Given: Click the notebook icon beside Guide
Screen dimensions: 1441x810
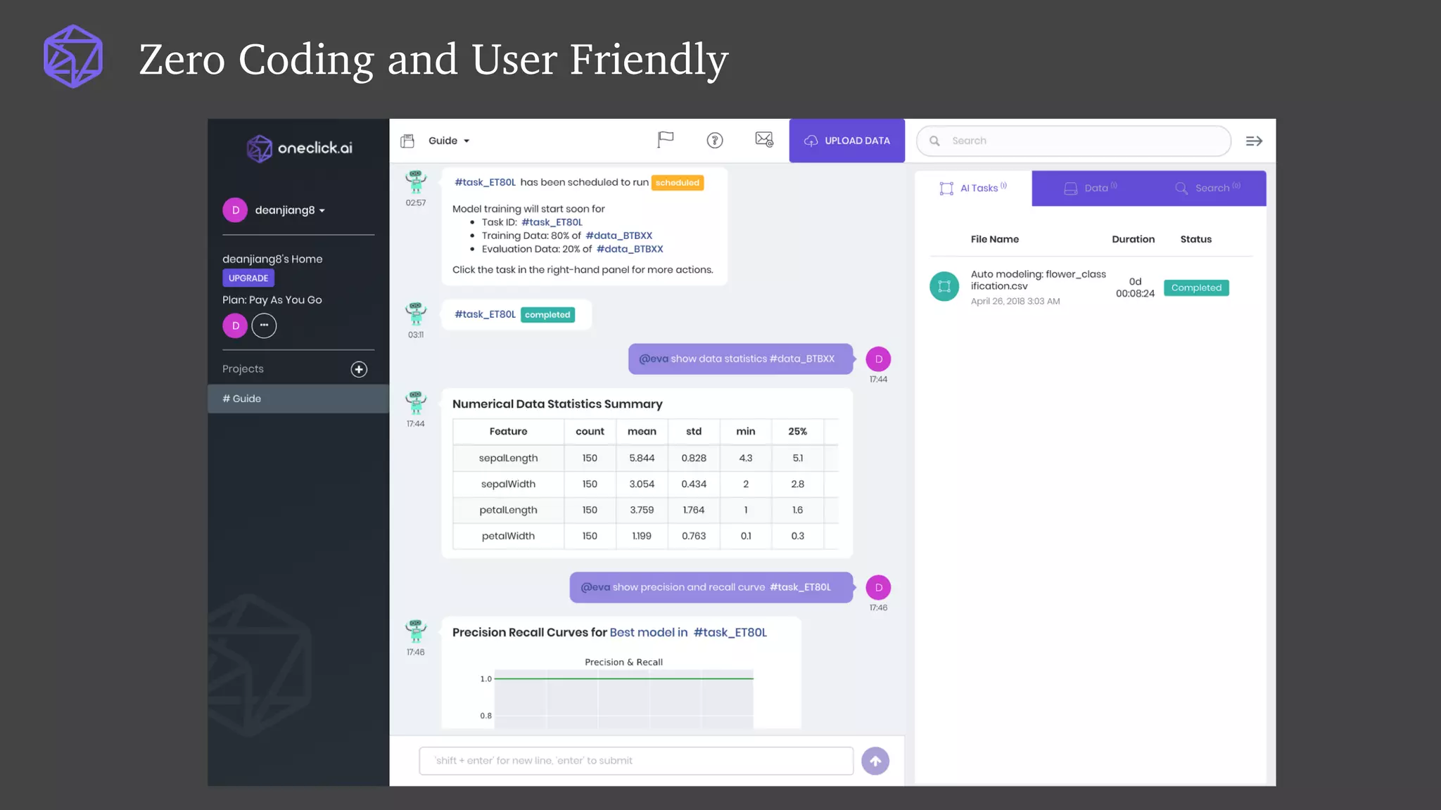Looking at the screenshot, I should [x=407, y=141].
